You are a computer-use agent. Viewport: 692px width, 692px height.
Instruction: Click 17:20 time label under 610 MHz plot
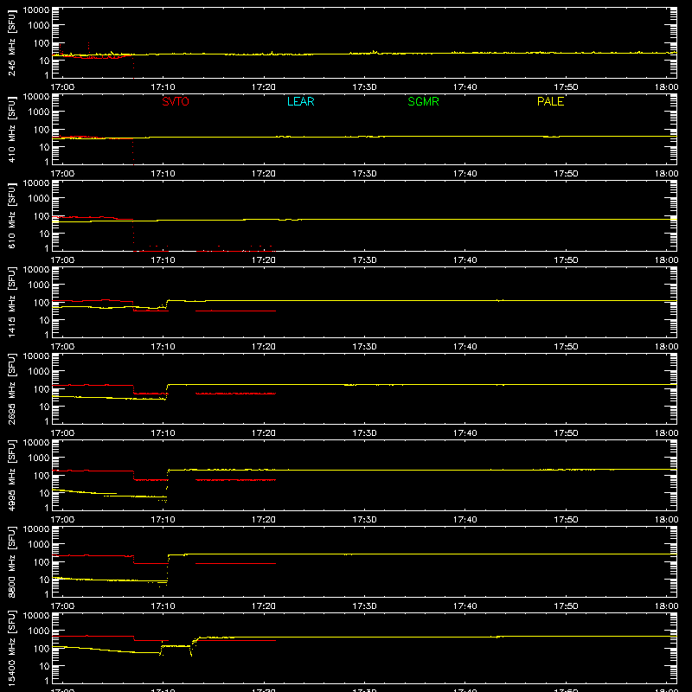click(x=264, y=260)
